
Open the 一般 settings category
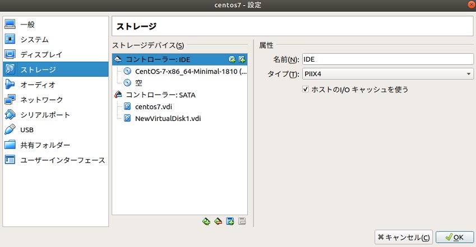[x=56, y=24]
